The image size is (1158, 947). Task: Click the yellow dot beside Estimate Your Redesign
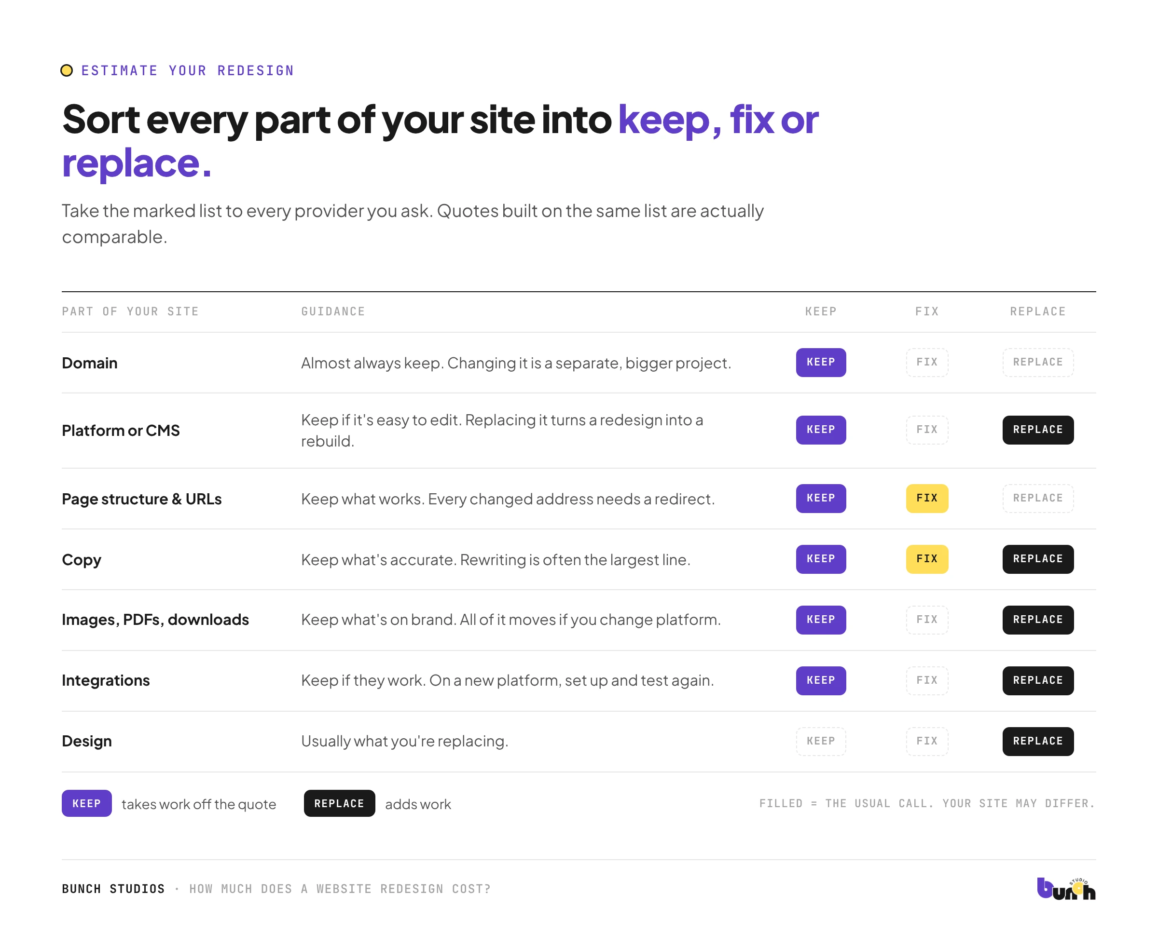67,70
